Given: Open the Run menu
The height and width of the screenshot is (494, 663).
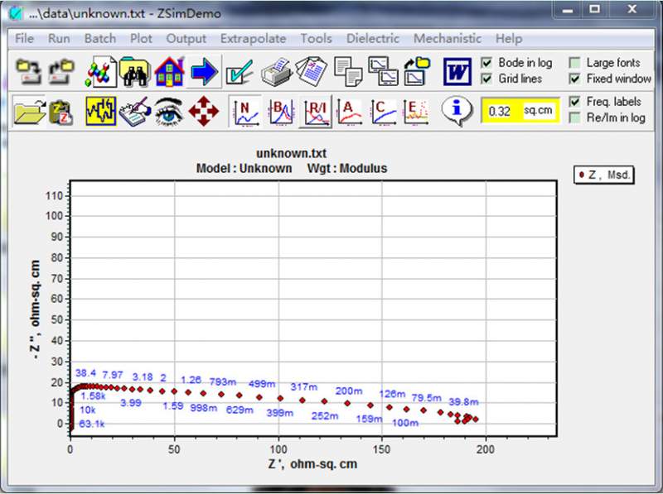Looking at the screenshot, I should (59, 38).
